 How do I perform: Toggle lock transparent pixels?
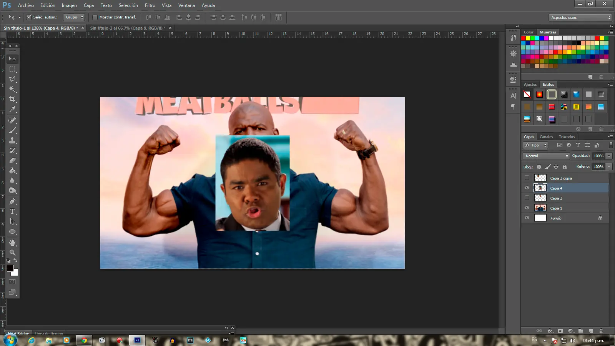539,167
